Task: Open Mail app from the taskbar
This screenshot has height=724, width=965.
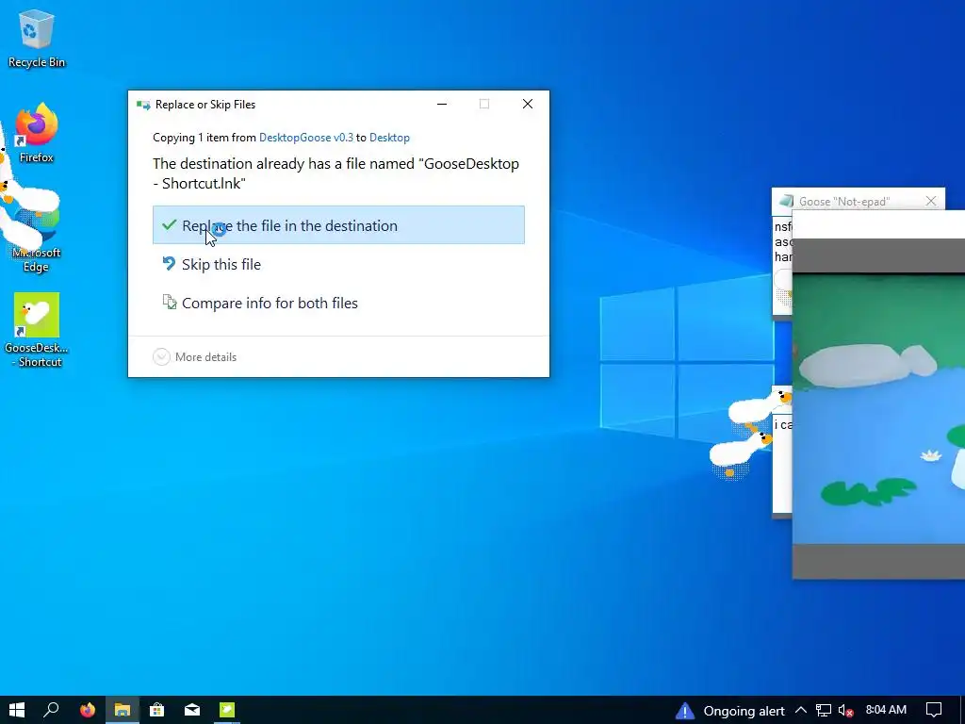Action: (x=192, y=710)
